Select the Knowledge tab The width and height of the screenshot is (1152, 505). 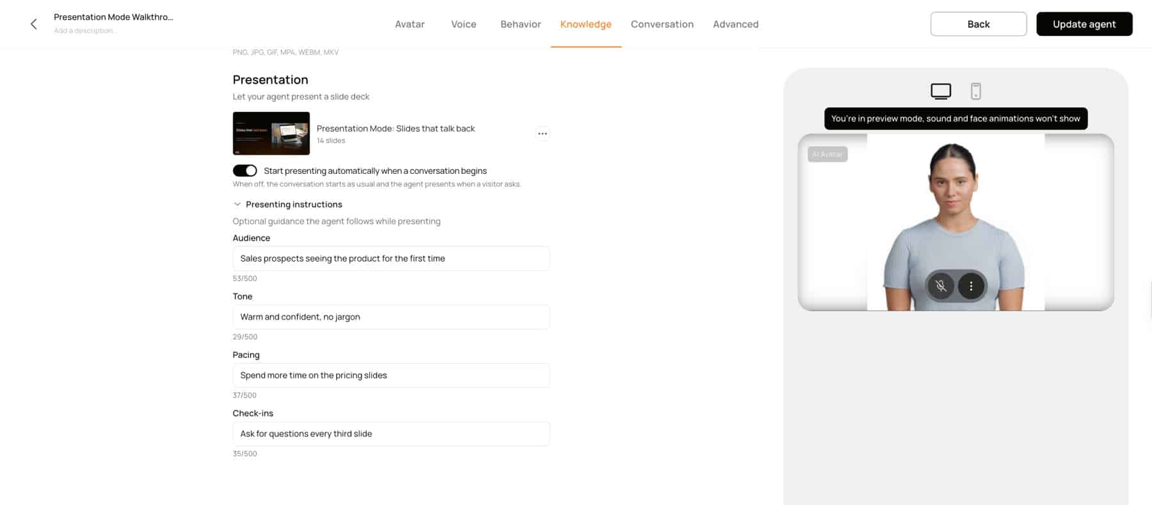click(586, 24)
